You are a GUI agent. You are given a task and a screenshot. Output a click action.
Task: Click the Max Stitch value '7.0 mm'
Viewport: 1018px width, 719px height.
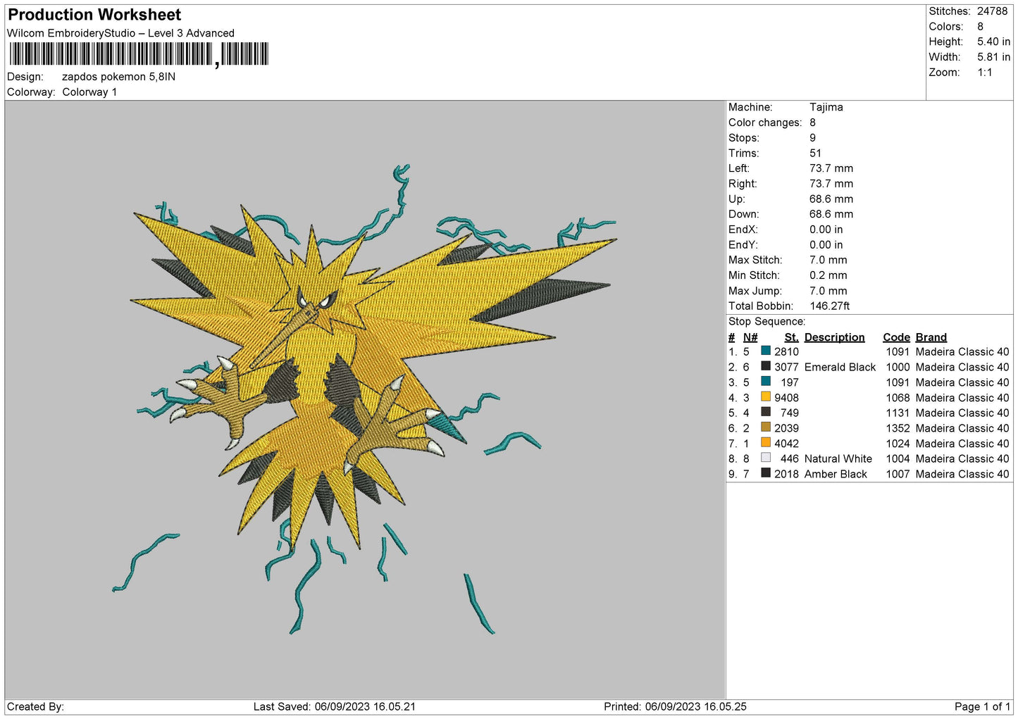coord(828,260)
